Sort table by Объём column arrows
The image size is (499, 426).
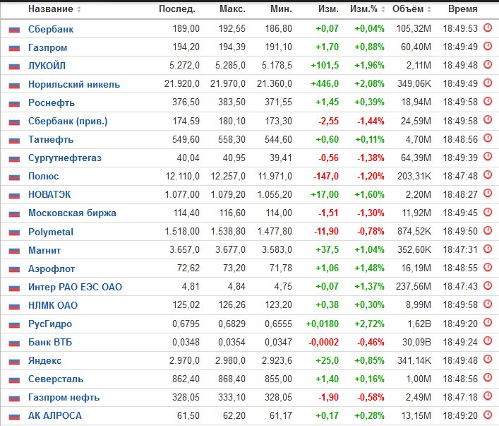(x=429, y=9)
